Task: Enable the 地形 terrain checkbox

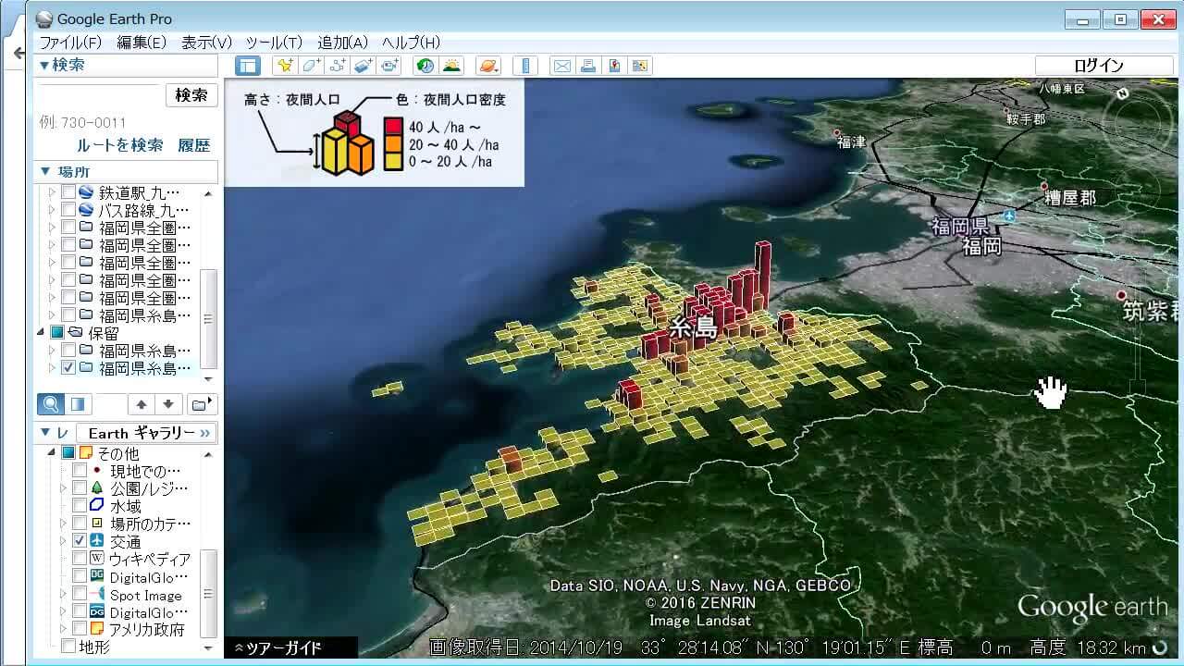Action: (x=68, y=647)
